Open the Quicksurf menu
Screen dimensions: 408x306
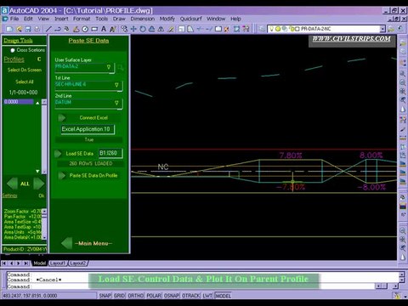coord(191,19)
